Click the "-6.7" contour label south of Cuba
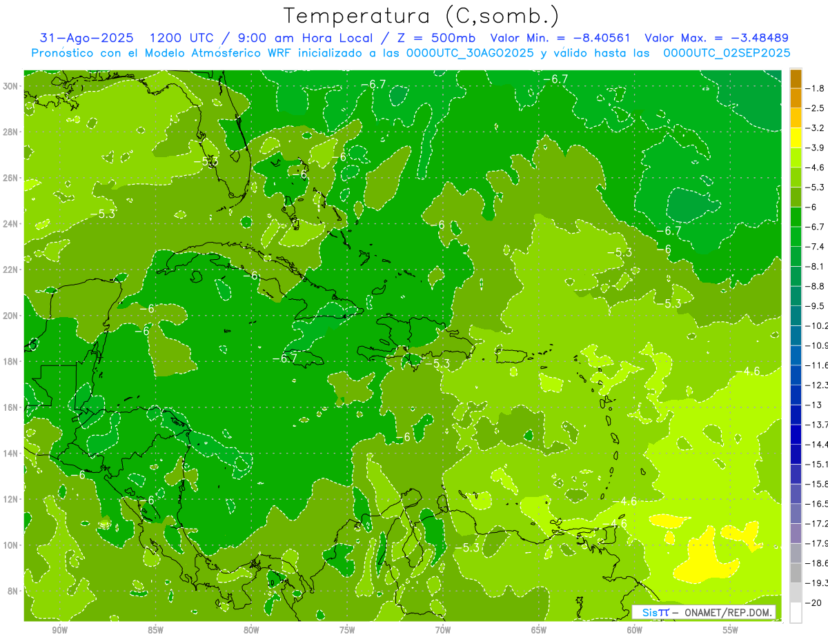Viewport: 828px width, 639px height. (284, 358)
